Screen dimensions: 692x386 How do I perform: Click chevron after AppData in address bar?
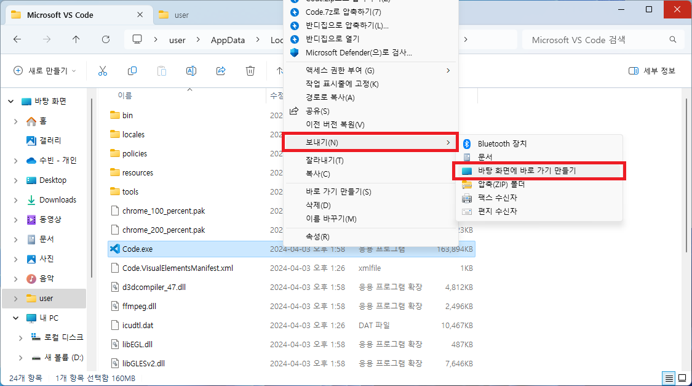258,40
